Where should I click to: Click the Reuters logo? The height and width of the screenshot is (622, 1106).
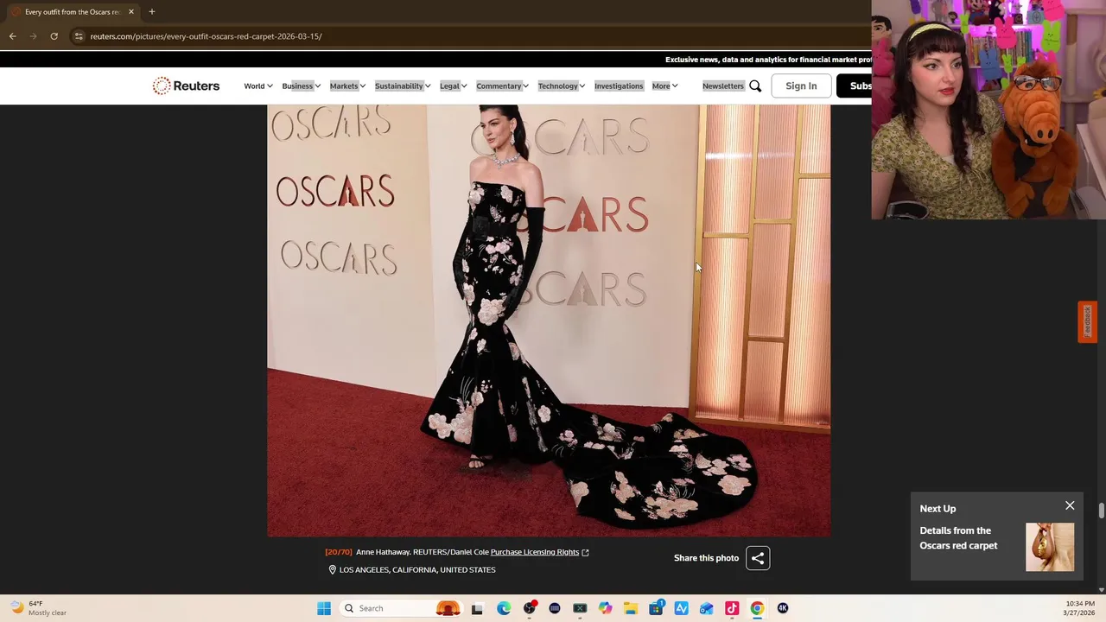[186, 86]
